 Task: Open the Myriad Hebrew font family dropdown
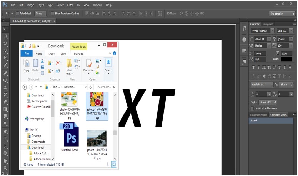pyautogui.click(x=272, y=31)
